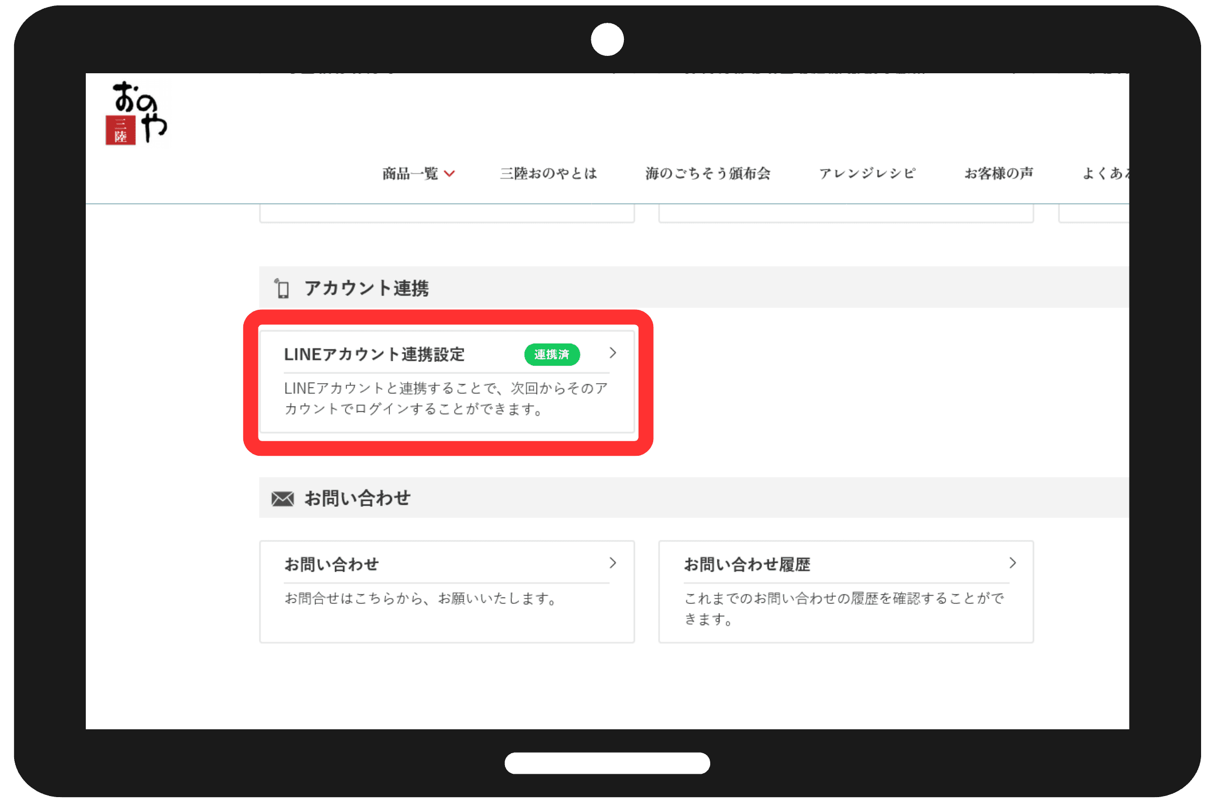The width and height of the screenshot is (1219, 802).
Task: Open お客様の声 menu item
Action: click(x=999, y=174)
